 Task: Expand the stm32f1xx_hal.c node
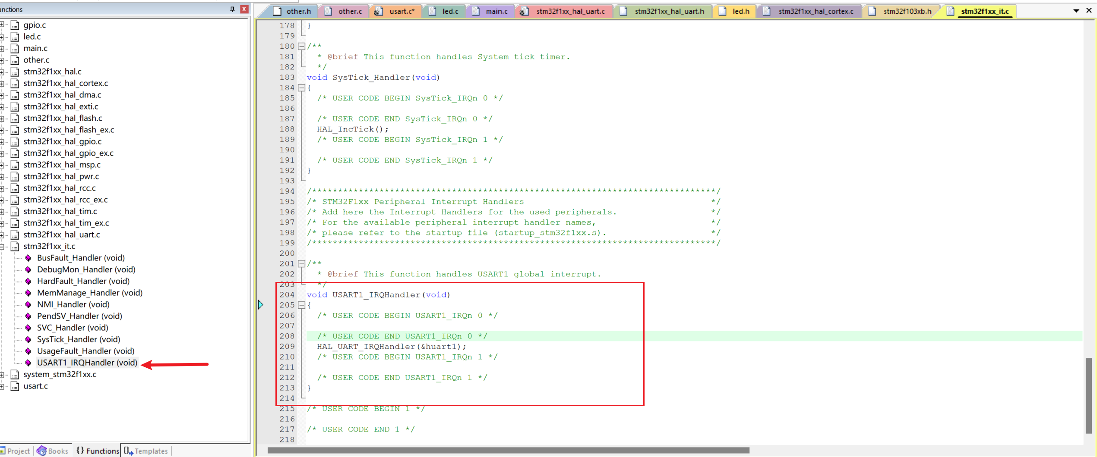pyautogui.click(x=2, y=72)
